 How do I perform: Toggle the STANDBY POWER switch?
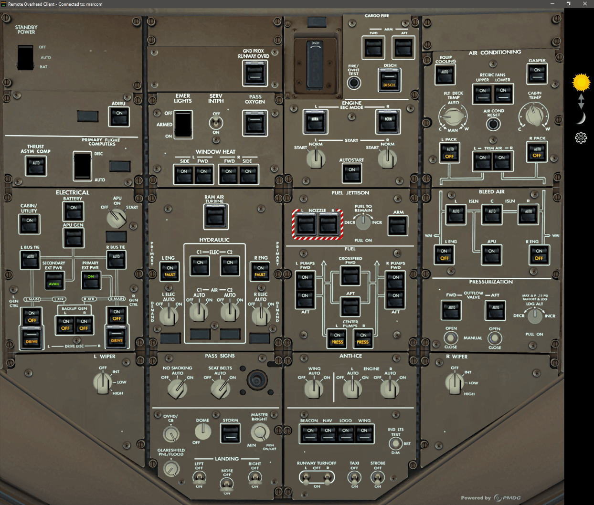click(x=25, y=58)
